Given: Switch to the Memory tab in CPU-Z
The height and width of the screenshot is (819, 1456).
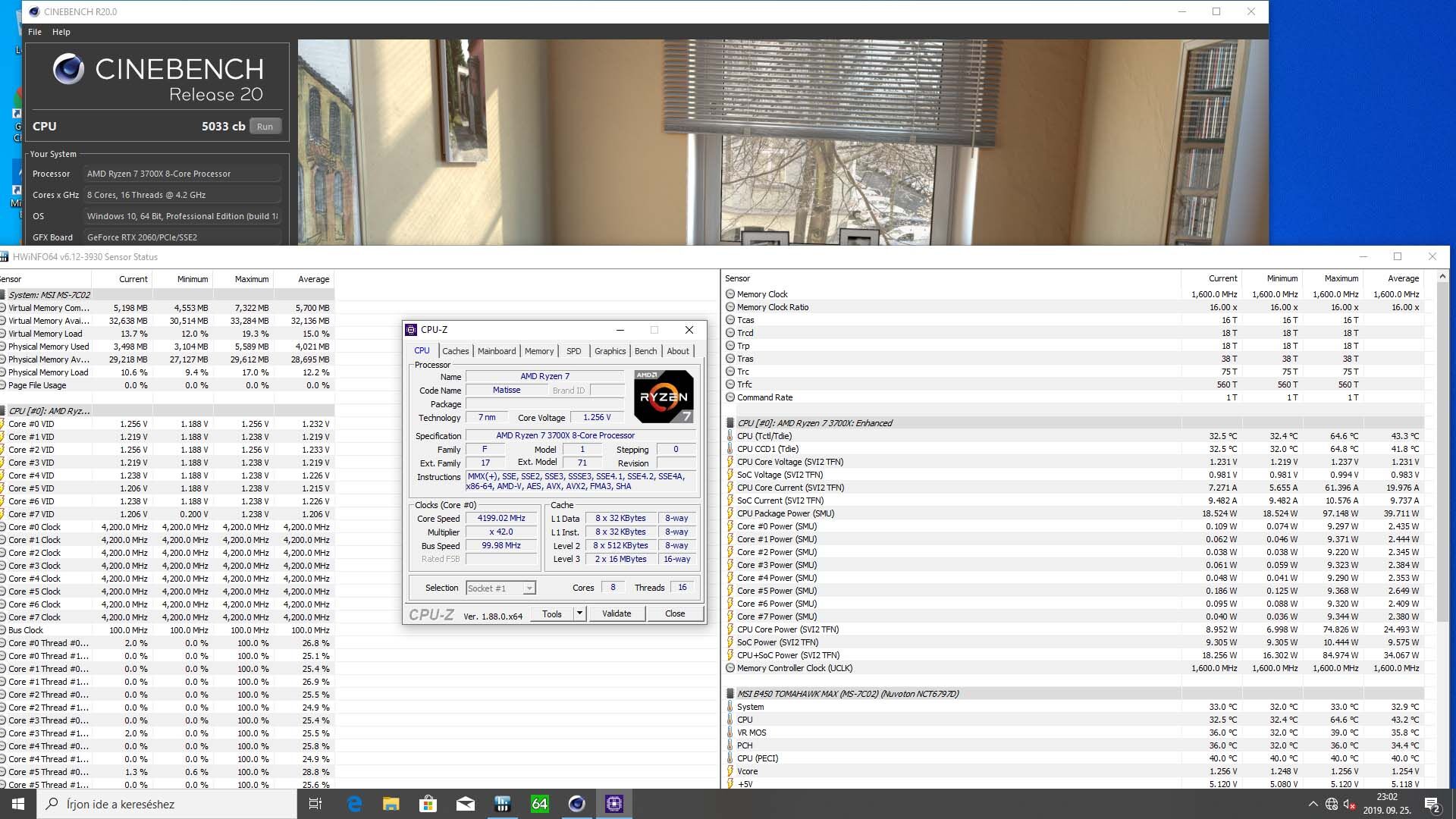Looking at the screenshot, I should (x=539, y=351).
